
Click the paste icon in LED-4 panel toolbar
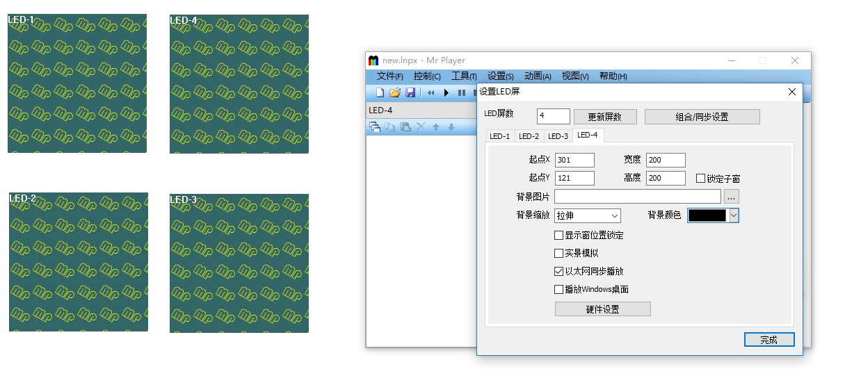[405, 126]
